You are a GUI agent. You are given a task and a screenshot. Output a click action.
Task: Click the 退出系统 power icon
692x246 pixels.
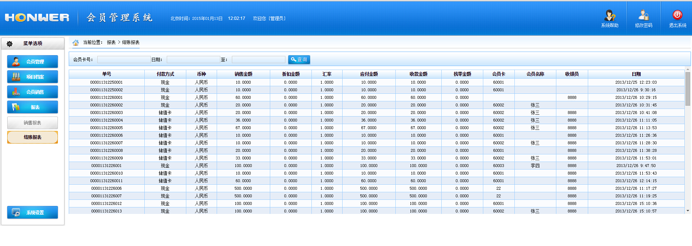tap(677, 15)
